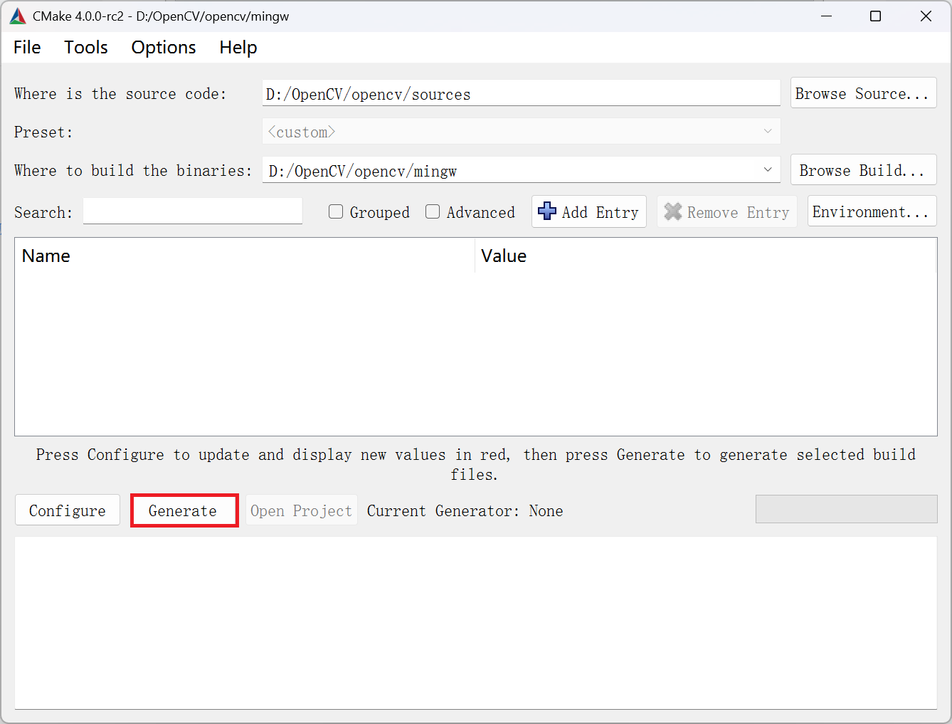The image size is (952, 724).
Task: Open the Tools menu
Action: 86,47
